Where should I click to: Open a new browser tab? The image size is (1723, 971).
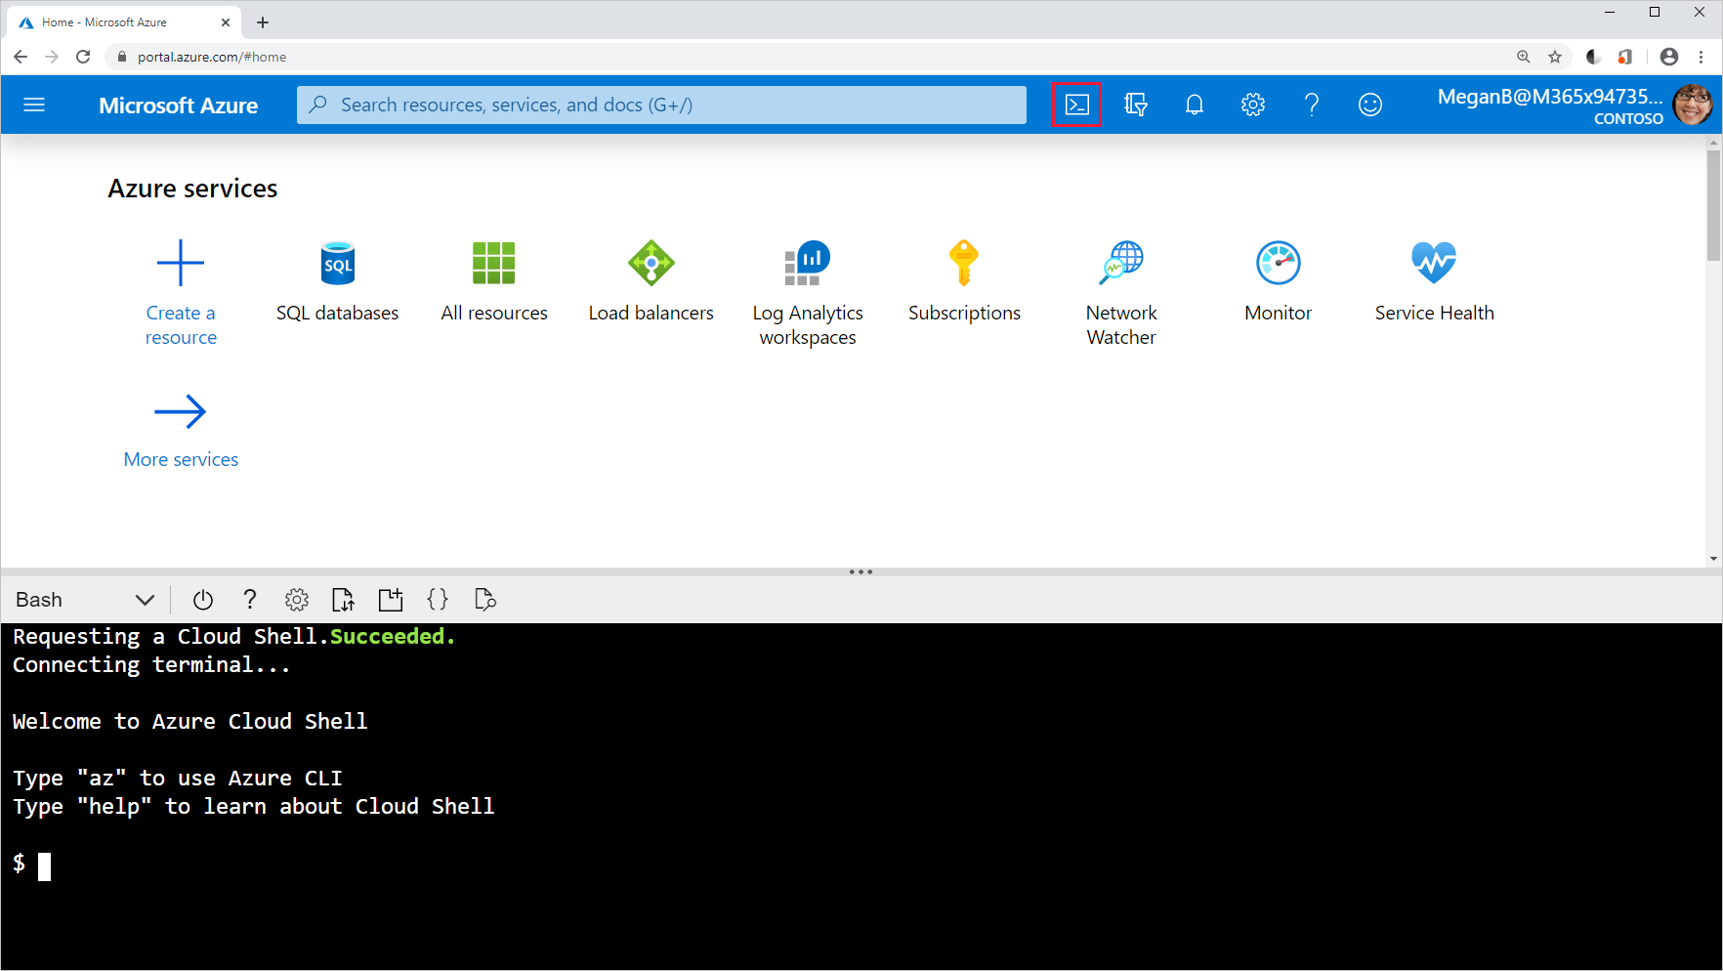coord(263,21)
